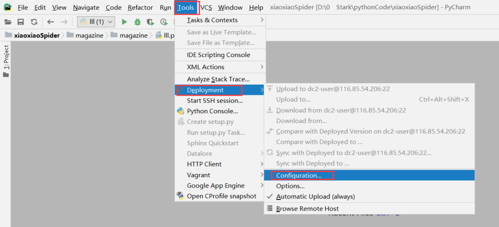Run with Coverage shield icon
The height and width of the screenshot is (227, 499).
coord(150,22)
